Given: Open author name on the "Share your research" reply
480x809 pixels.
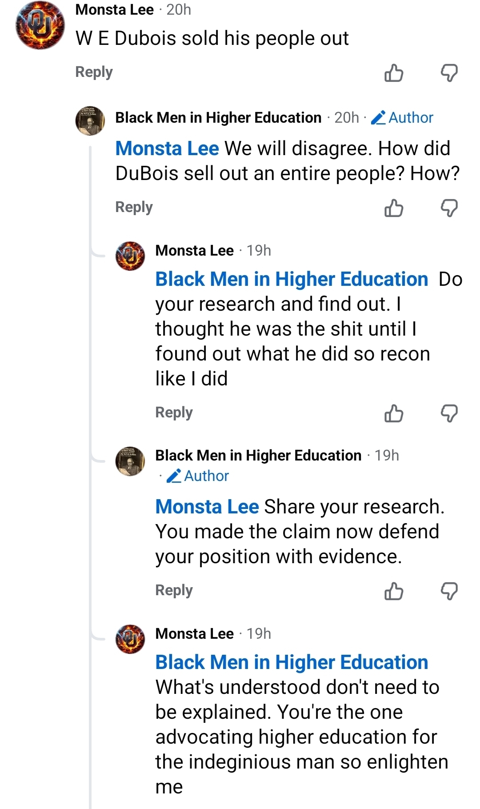Looking at the screenshot, I should point(258,455).
